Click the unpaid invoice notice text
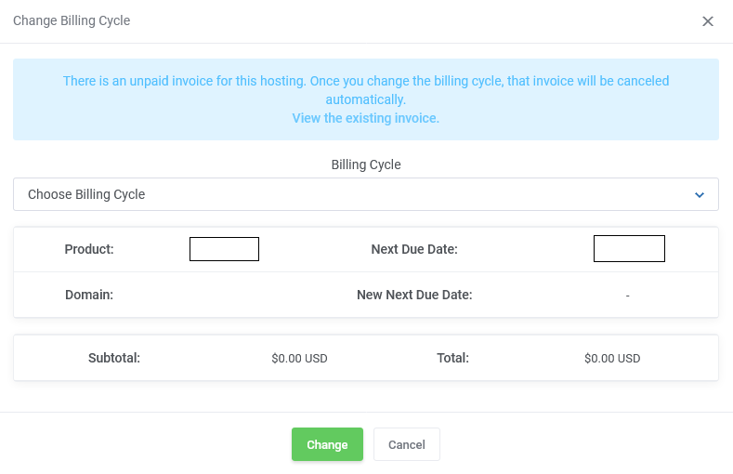The height and width of the screenshot is (474, 733). (365, 90)
